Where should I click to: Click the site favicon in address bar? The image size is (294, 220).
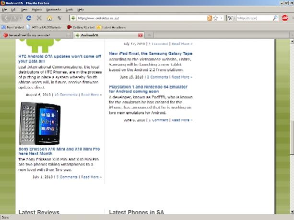click(73, 18)
